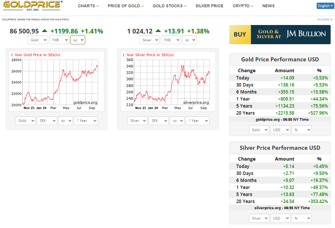Click the GoldPrice logo
The width and height of the screenshot is (335, 228).
coord(32,6)
